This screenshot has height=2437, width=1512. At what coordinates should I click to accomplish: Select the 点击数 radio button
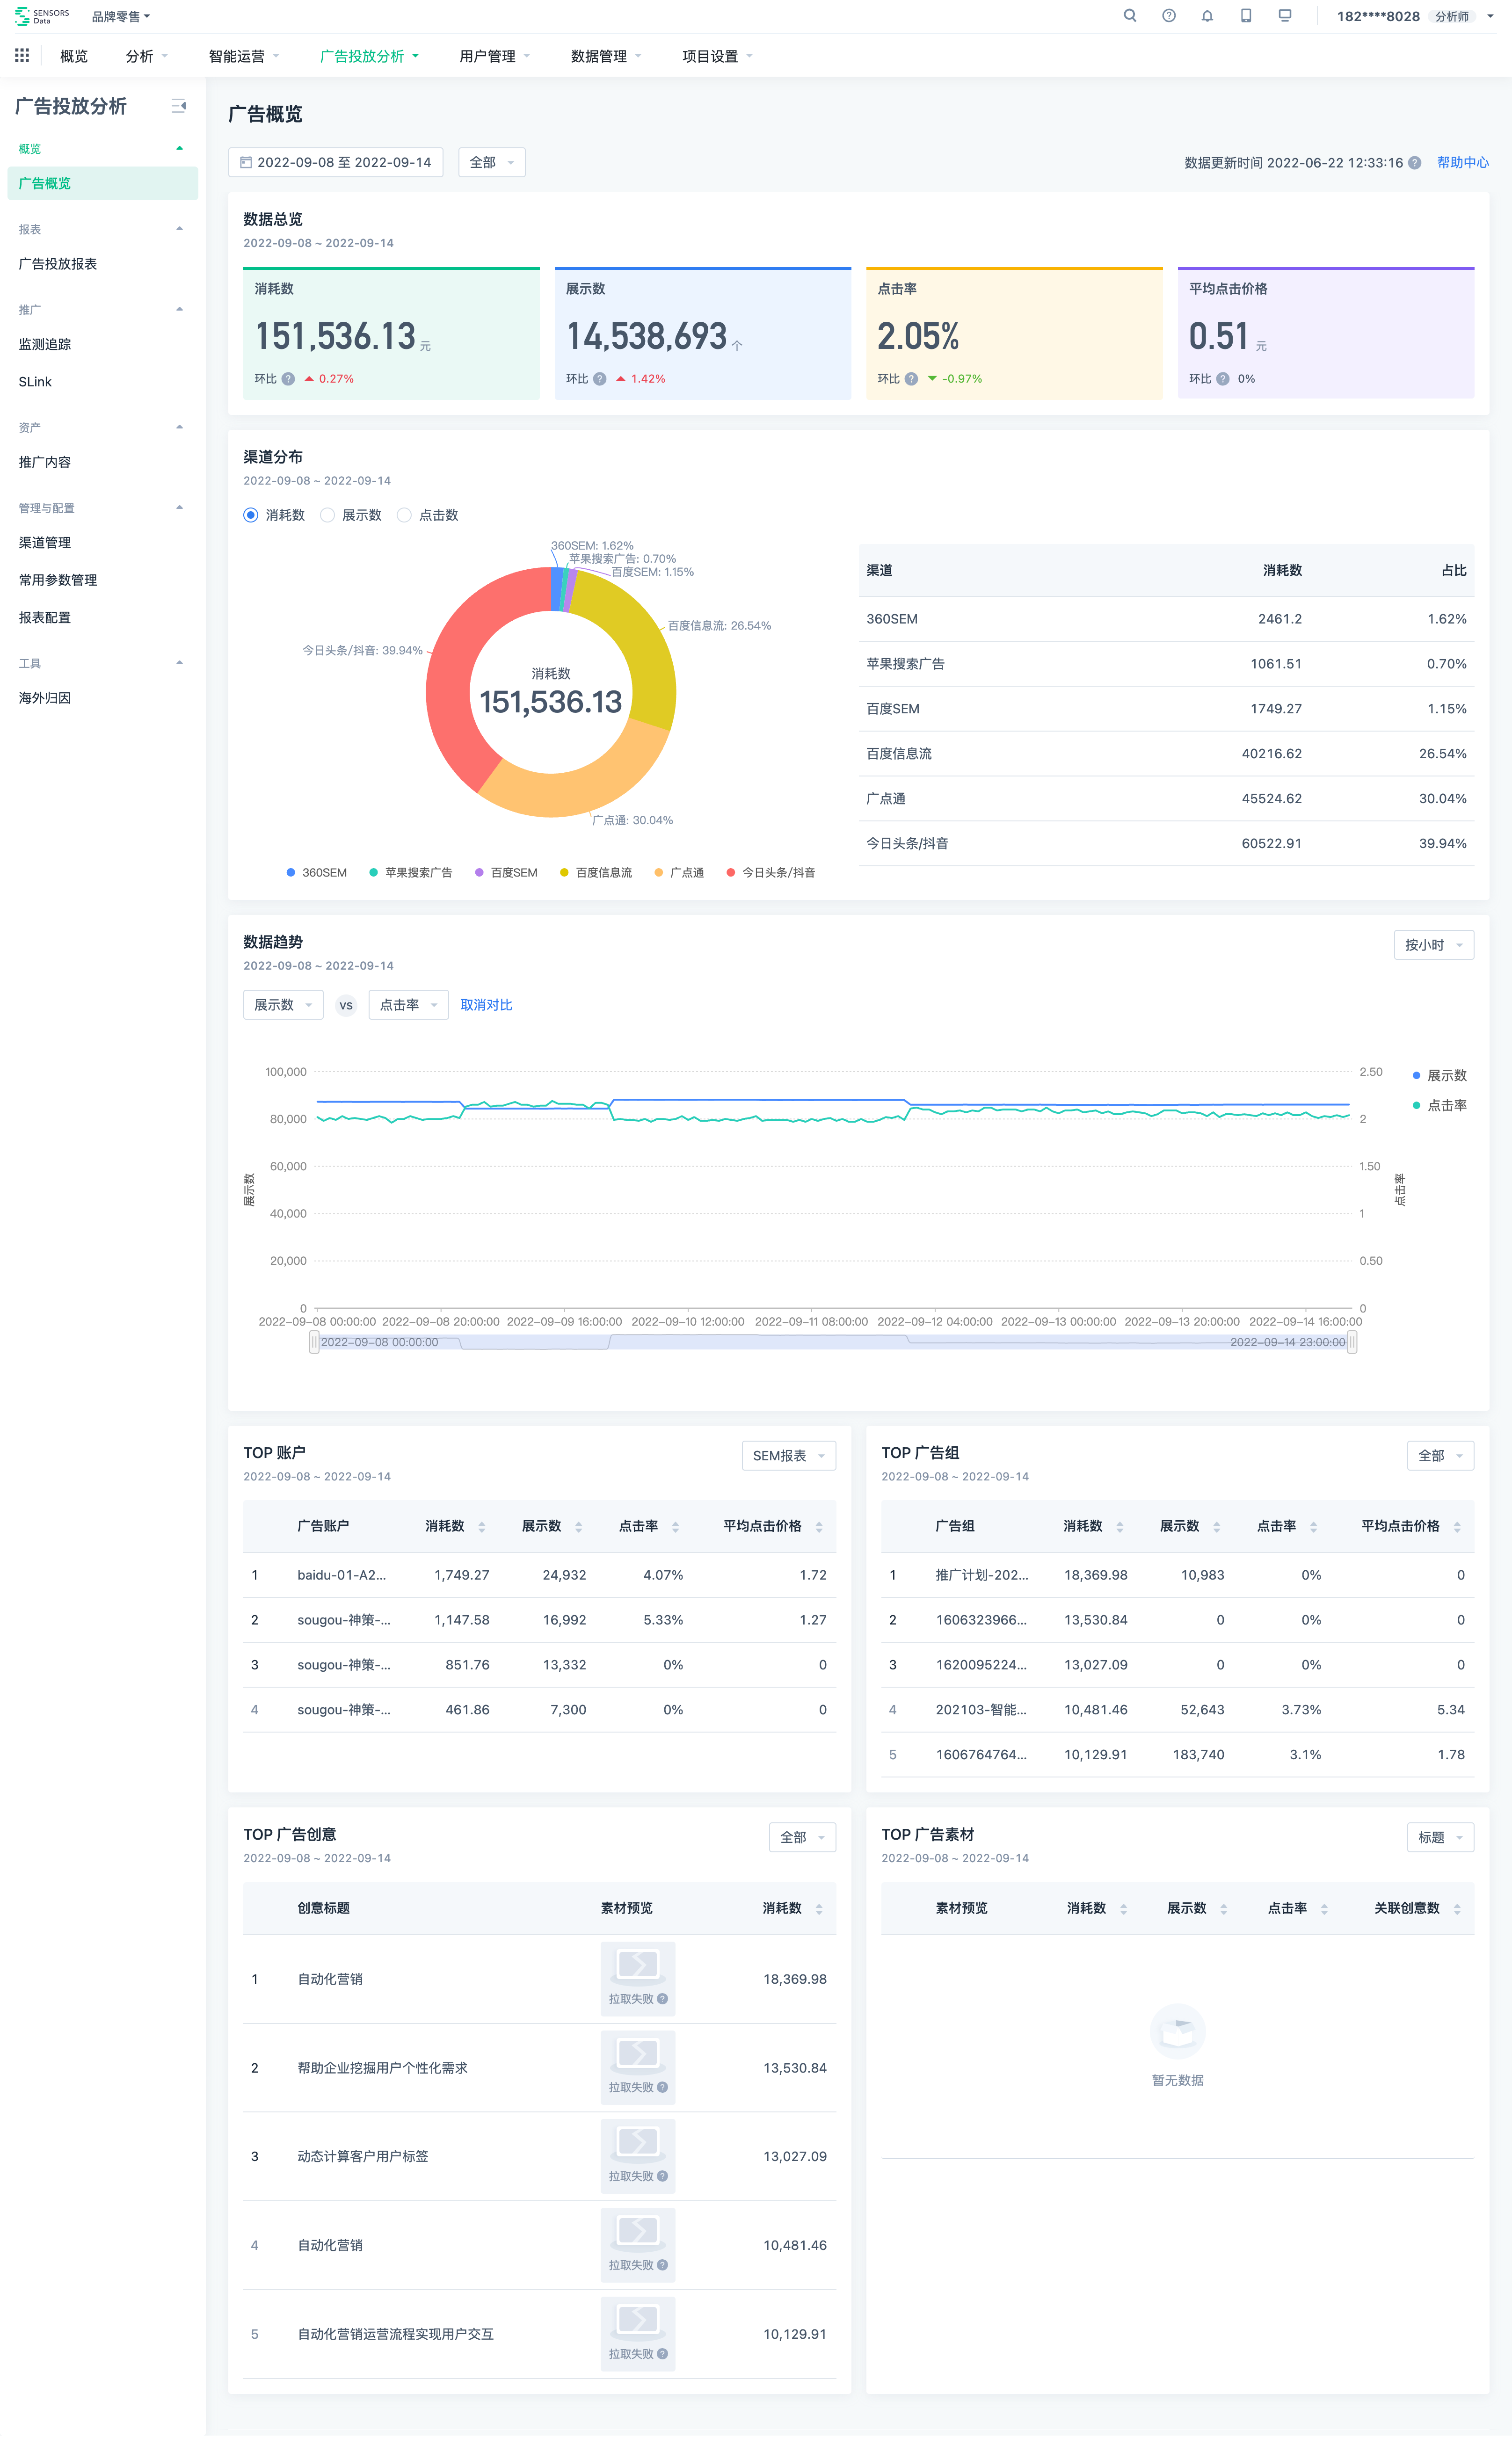point(404,515)
